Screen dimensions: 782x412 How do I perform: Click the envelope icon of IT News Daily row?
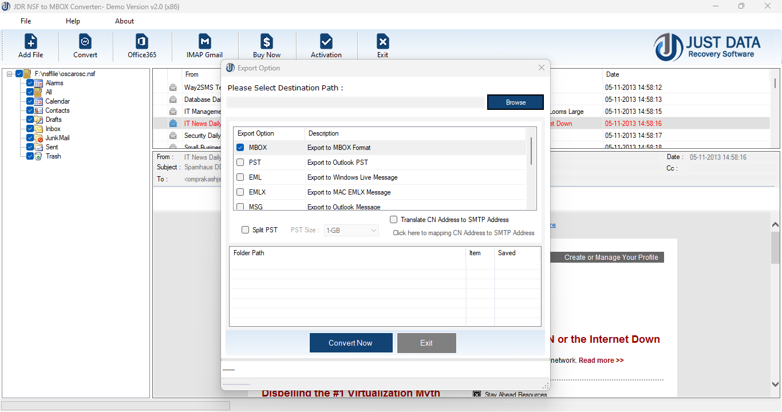pyautogui.click(x=173, y=124)
